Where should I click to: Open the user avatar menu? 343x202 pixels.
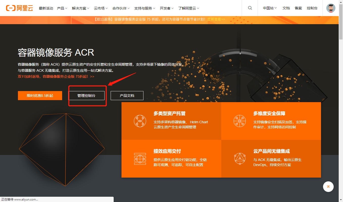pos(331,8)
